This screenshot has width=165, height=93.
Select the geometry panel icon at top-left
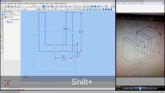(2, 13)
